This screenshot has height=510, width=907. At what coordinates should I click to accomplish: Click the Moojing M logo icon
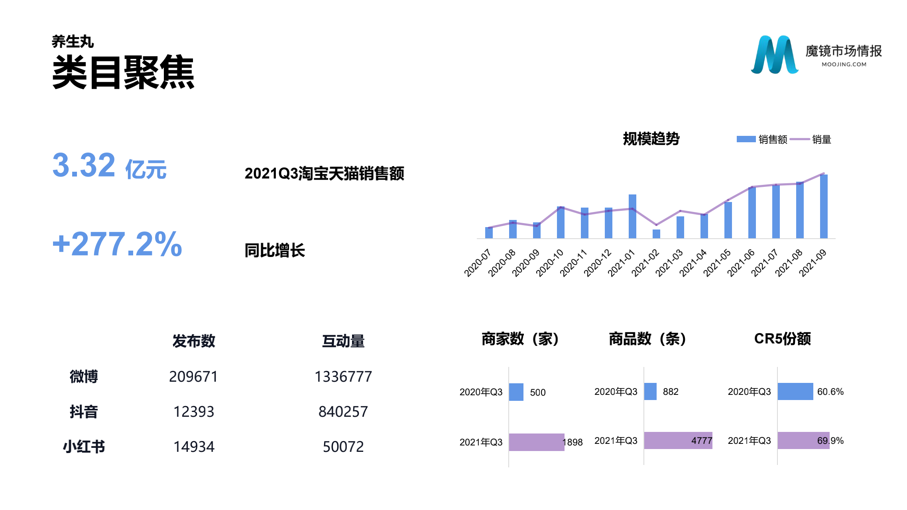774,55
